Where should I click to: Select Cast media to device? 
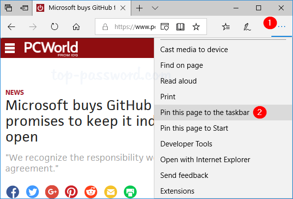pyautogui.click(x=224, y=50)
